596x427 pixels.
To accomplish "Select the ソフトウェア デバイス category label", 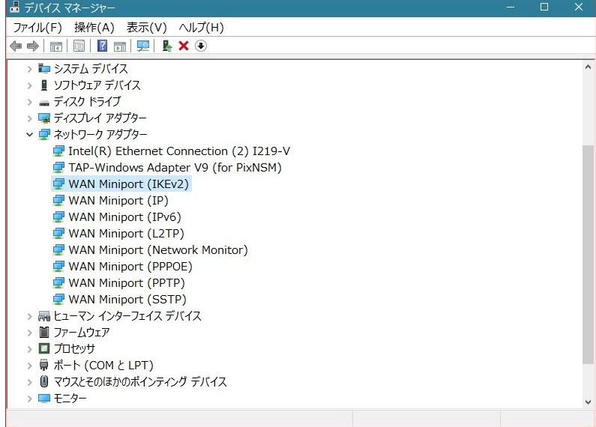I will [x=97, y=85].
